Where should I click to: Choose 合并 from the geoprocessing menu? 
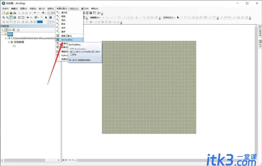pos(69,28)
